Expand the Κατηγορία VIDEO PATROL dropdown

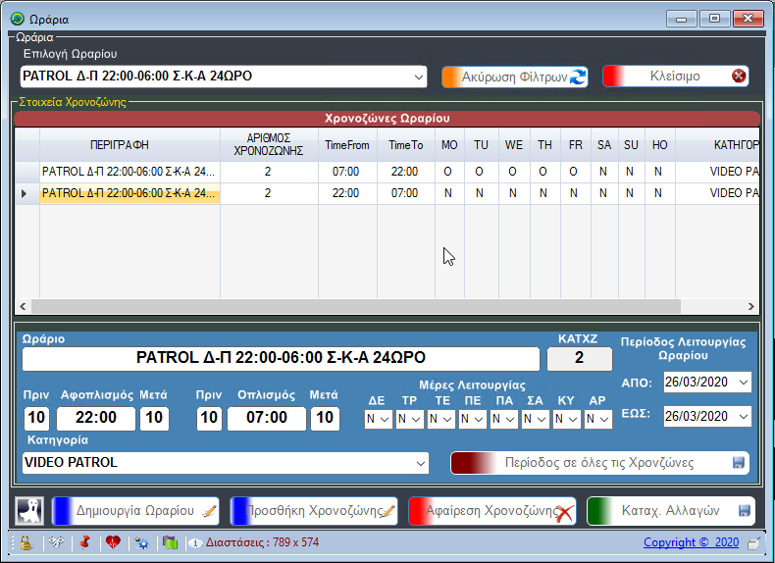point(421,462)
